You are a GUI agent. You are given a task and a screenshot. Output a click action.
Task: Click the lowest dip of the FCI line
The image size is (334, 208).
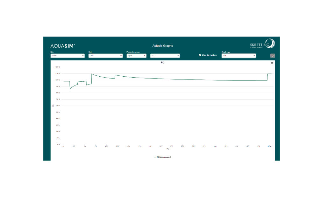(70, 89)
